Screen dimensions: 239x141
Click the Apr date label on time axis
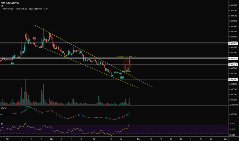(51, 139)
